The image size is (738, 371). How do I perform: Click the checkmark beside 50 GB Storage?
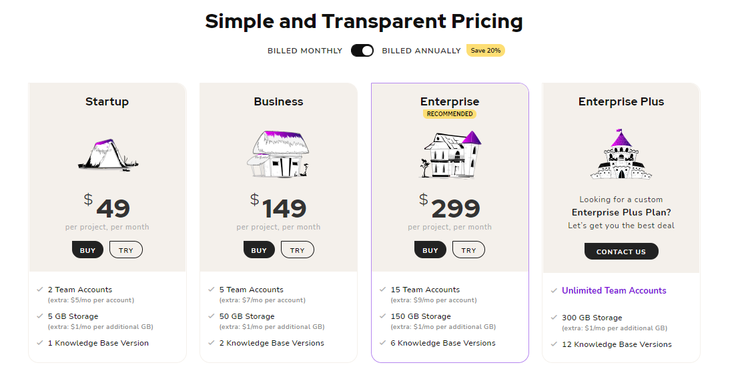coord(212,316)
